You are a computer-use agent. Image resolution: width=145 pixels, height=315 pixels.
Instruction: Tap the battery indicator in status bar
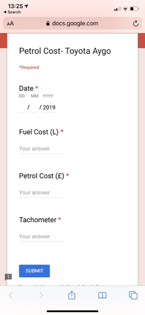click(x=134, y=9)
